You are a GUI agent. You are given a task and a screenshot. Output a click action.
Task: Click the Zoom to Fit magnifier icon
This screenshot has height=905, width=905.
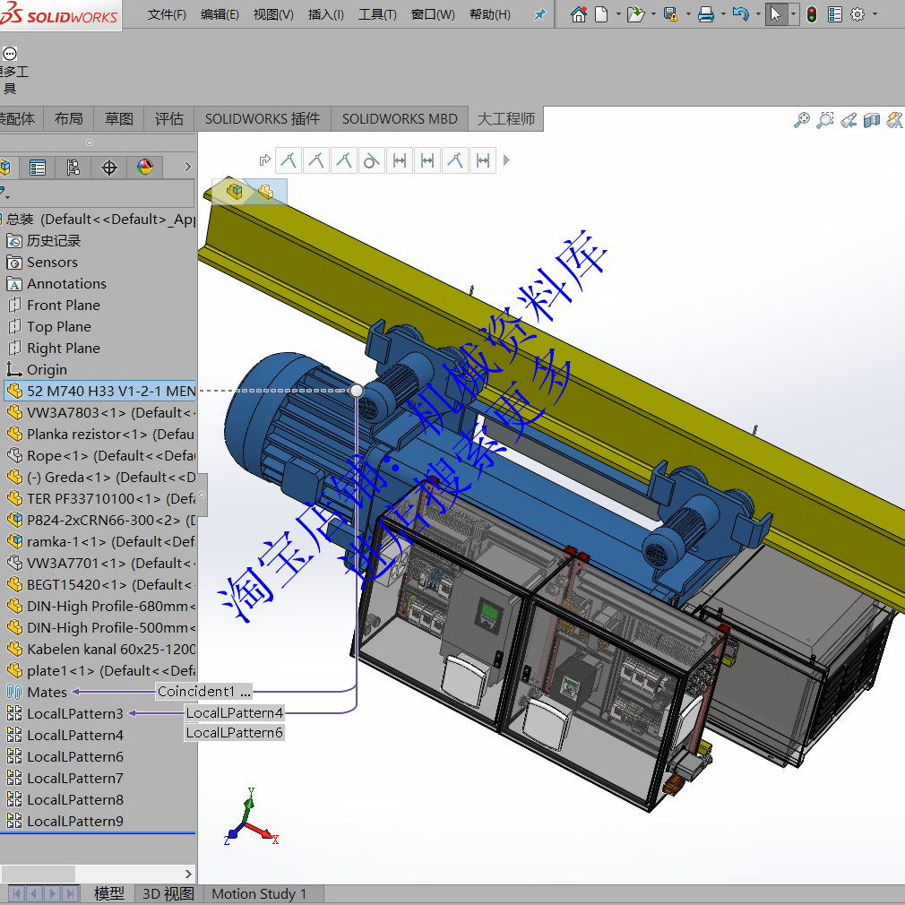(802, 120)
